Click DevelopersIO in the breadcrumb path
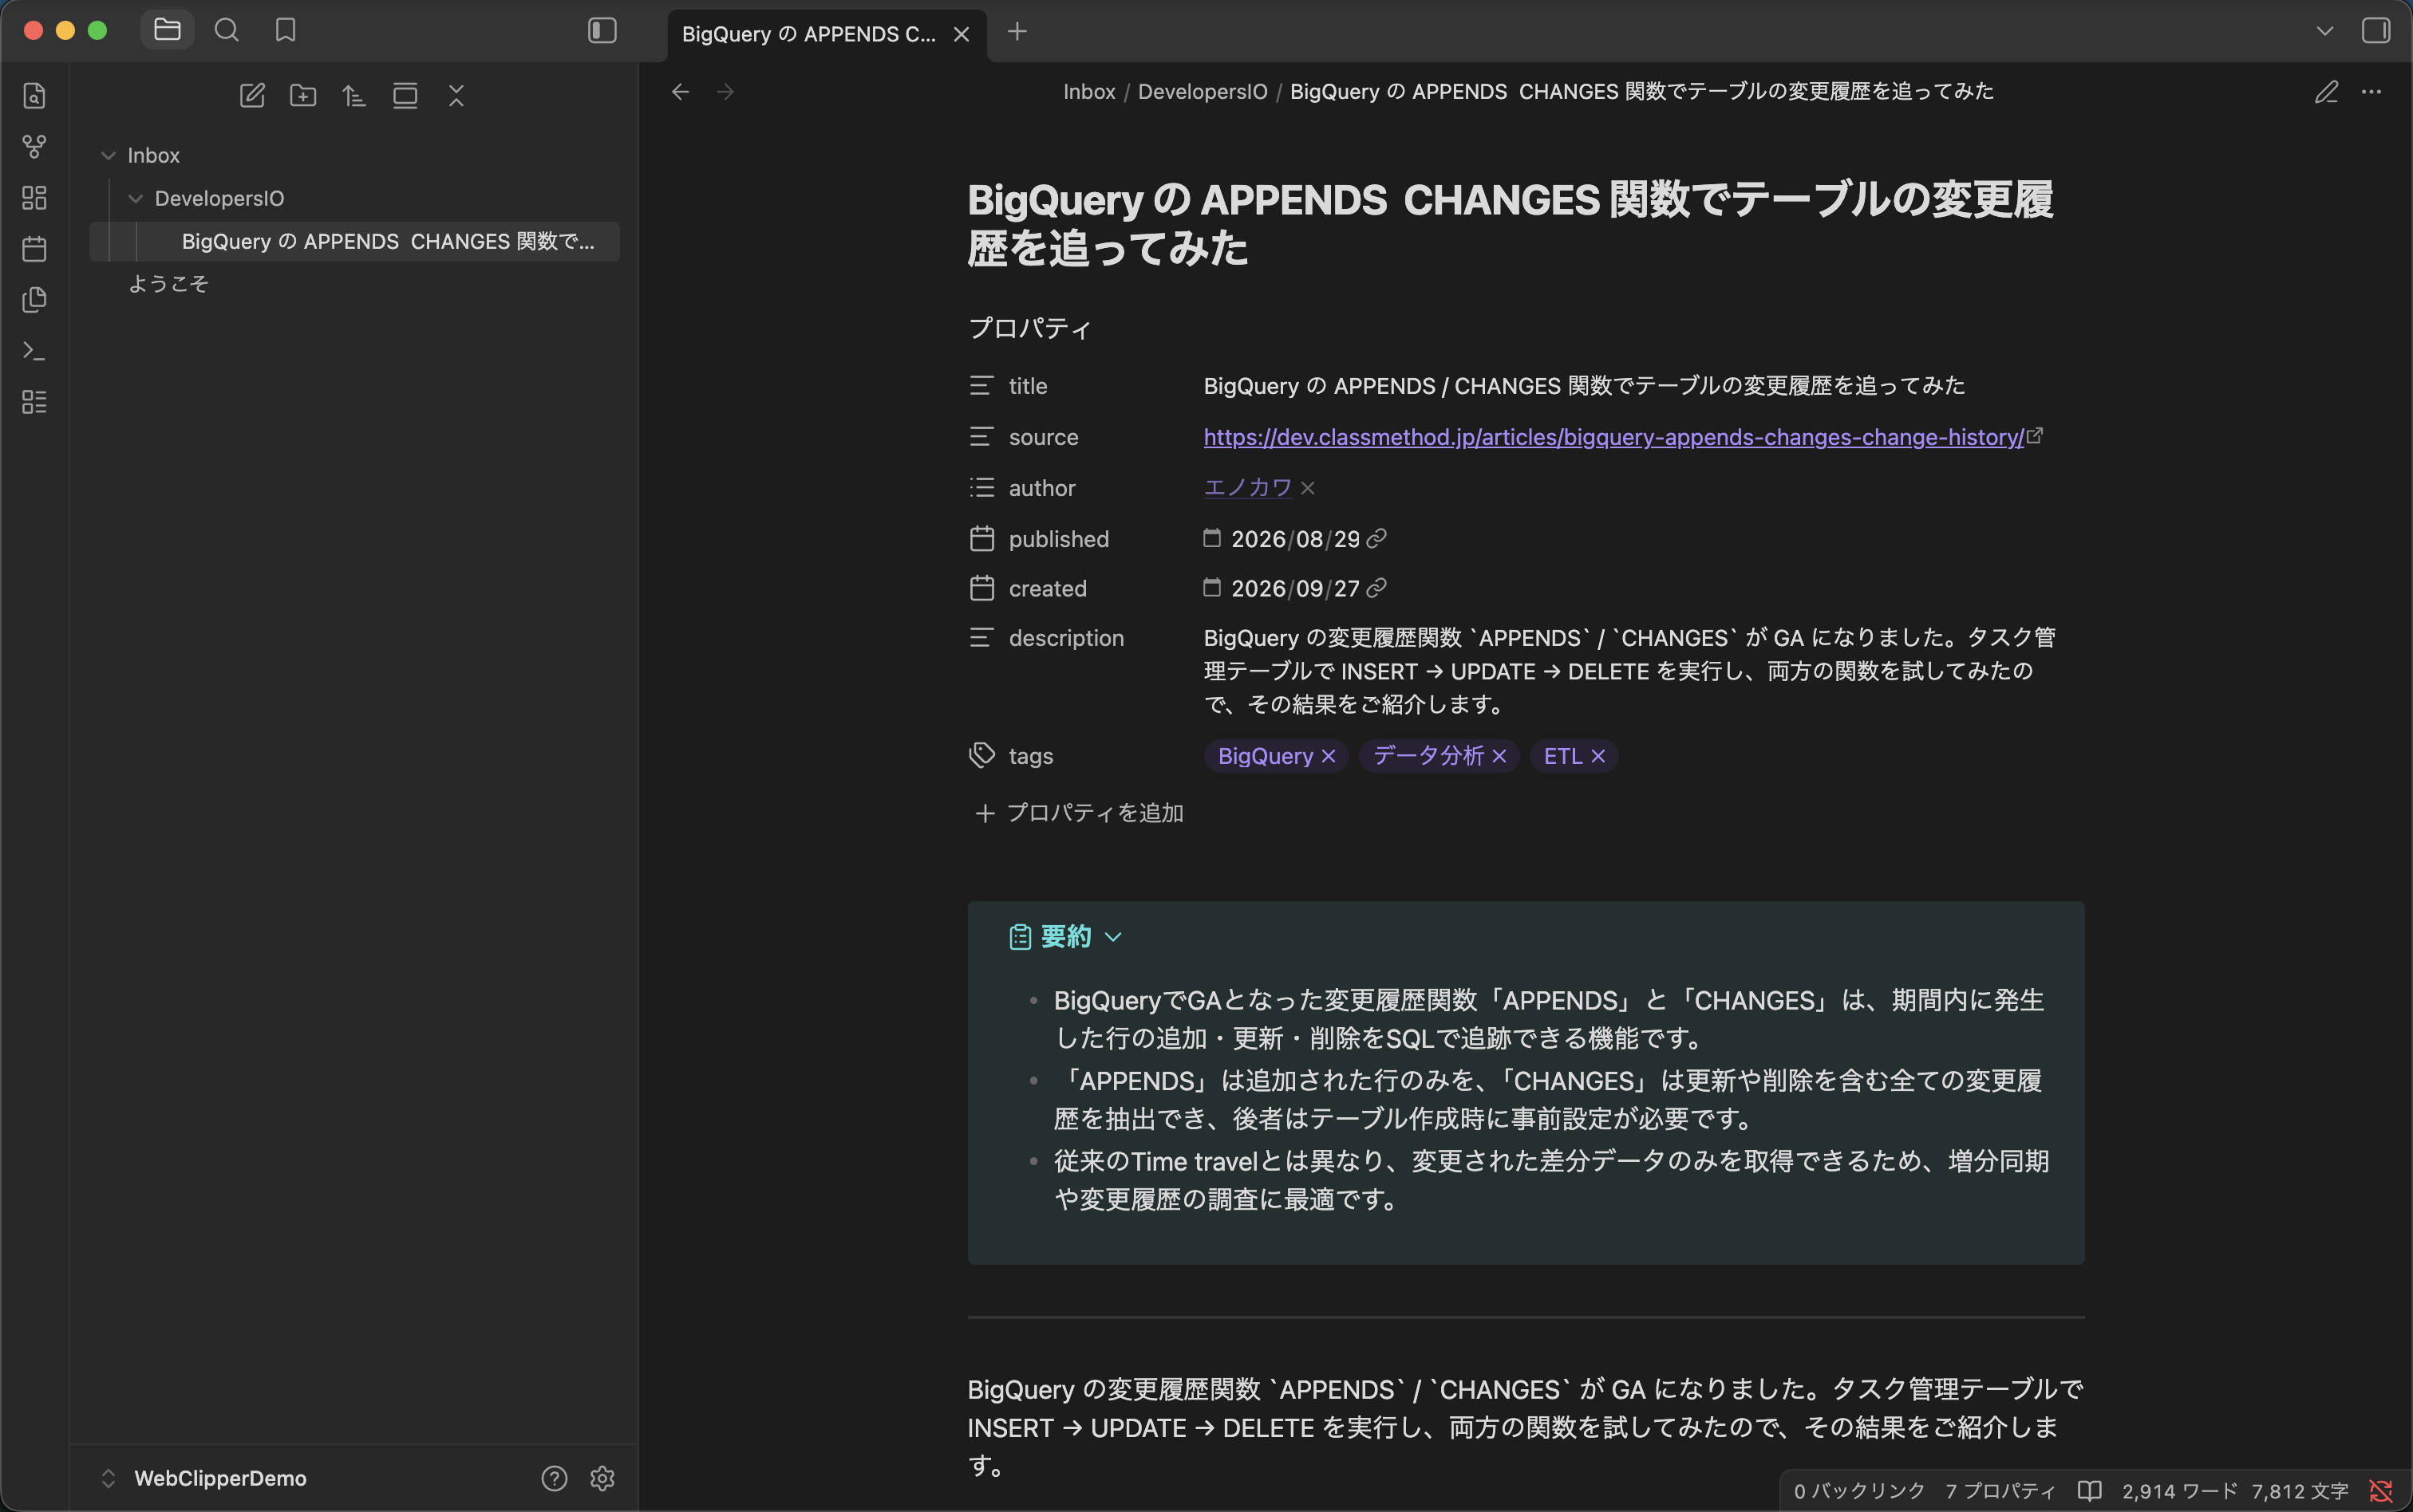Image resolution: width=2413 pixels, height=1512 pixels. click(1203, 92)
